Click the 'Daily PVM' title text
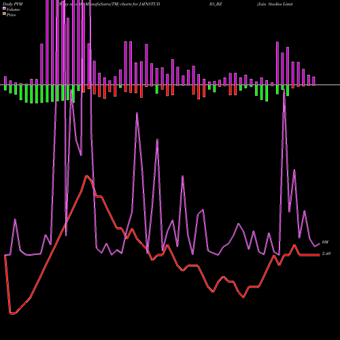 pyautogui.click(x=13, y=4)
